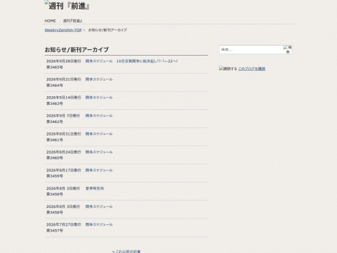Open 闘争スケジュール for the 第3463号 issue
The height and width of the screenshot is (253, 337).
click(x=99, y=97)
